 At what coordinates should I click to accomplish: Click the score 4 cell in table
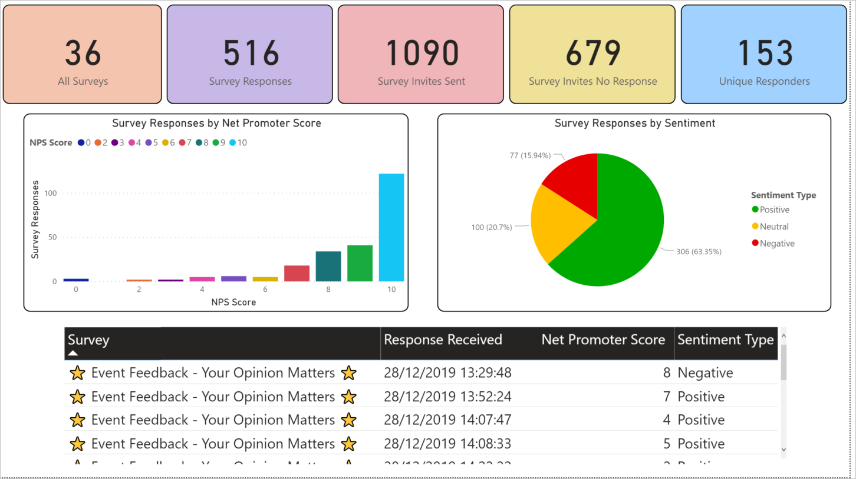click(667, 420)
